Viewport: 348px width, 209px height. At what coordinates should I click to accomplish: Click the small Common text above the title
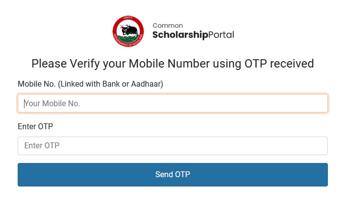(x=167, y=25)
